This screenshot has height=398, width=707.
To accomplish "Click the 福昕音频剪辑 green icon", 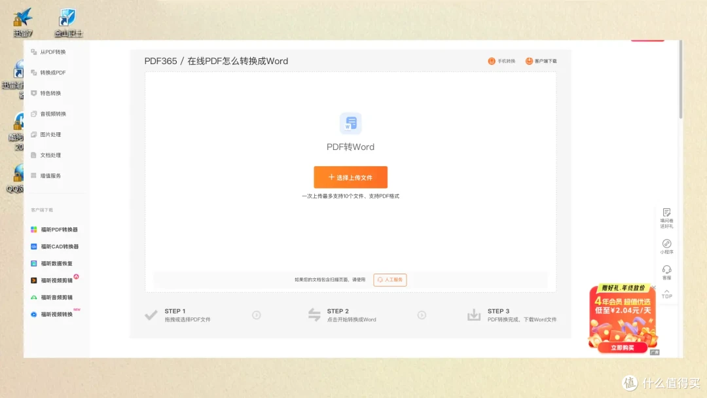I will coord(34,297).
